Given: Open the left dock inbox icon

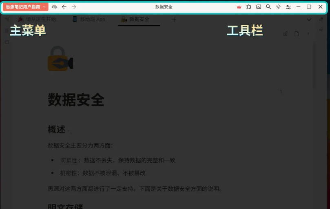Looking at the screenshot, I should click(7, 42).
